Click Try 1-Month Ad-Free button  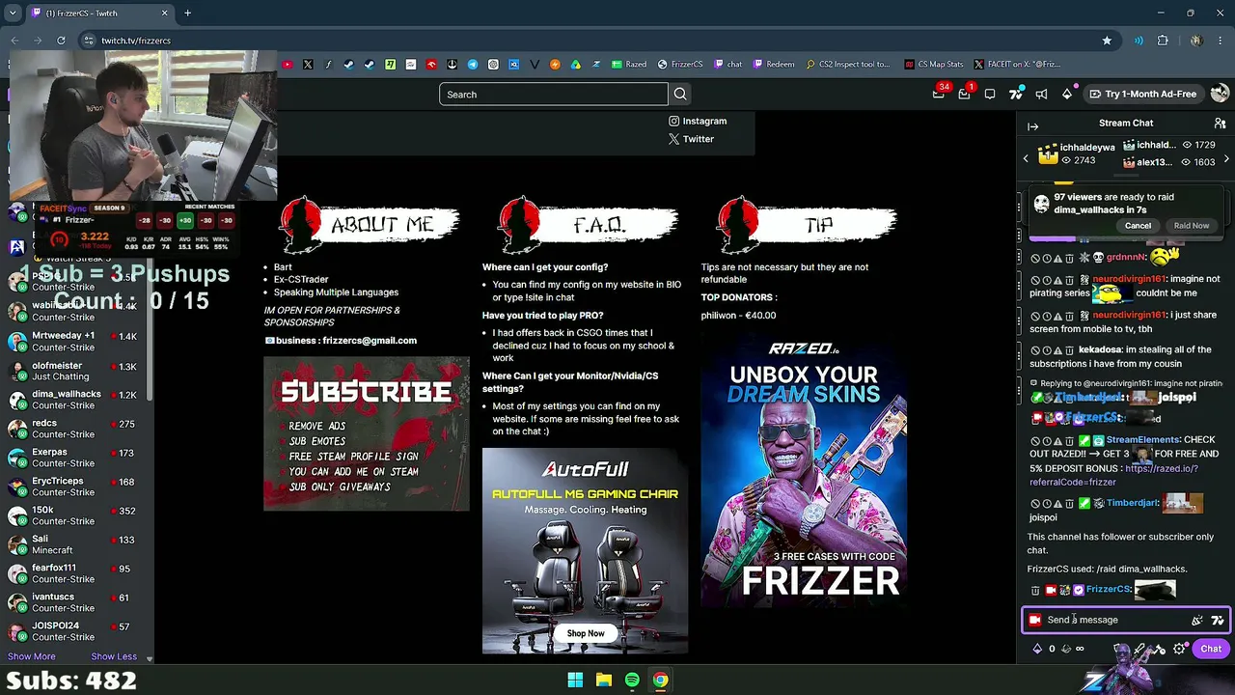click(1142, 94)
